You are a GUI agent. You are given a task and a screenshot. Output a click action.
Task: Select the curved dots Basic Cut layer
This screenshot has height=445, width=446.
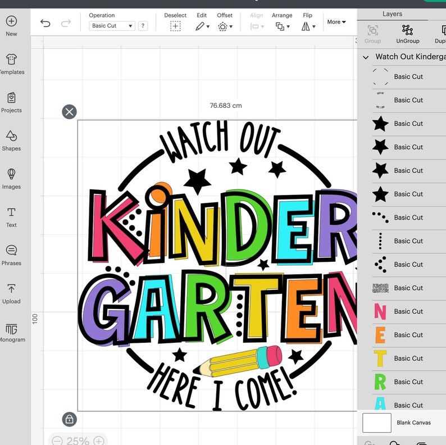tap(409, 217)
